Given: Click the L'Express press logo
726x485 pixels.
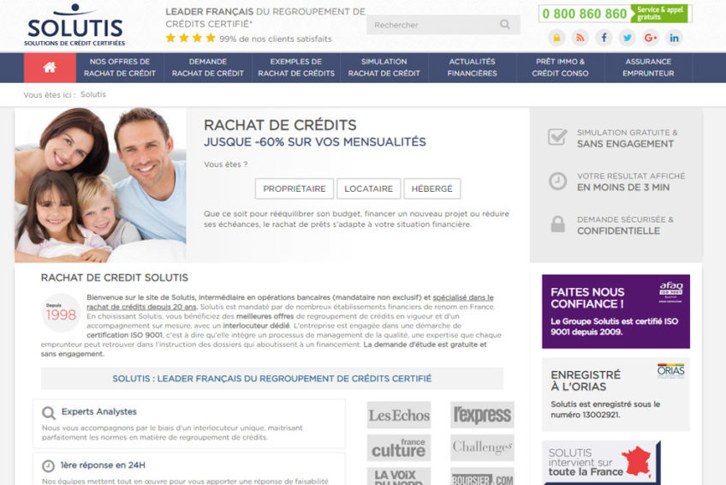Looking at the screenshot, I should click(482, 415).
